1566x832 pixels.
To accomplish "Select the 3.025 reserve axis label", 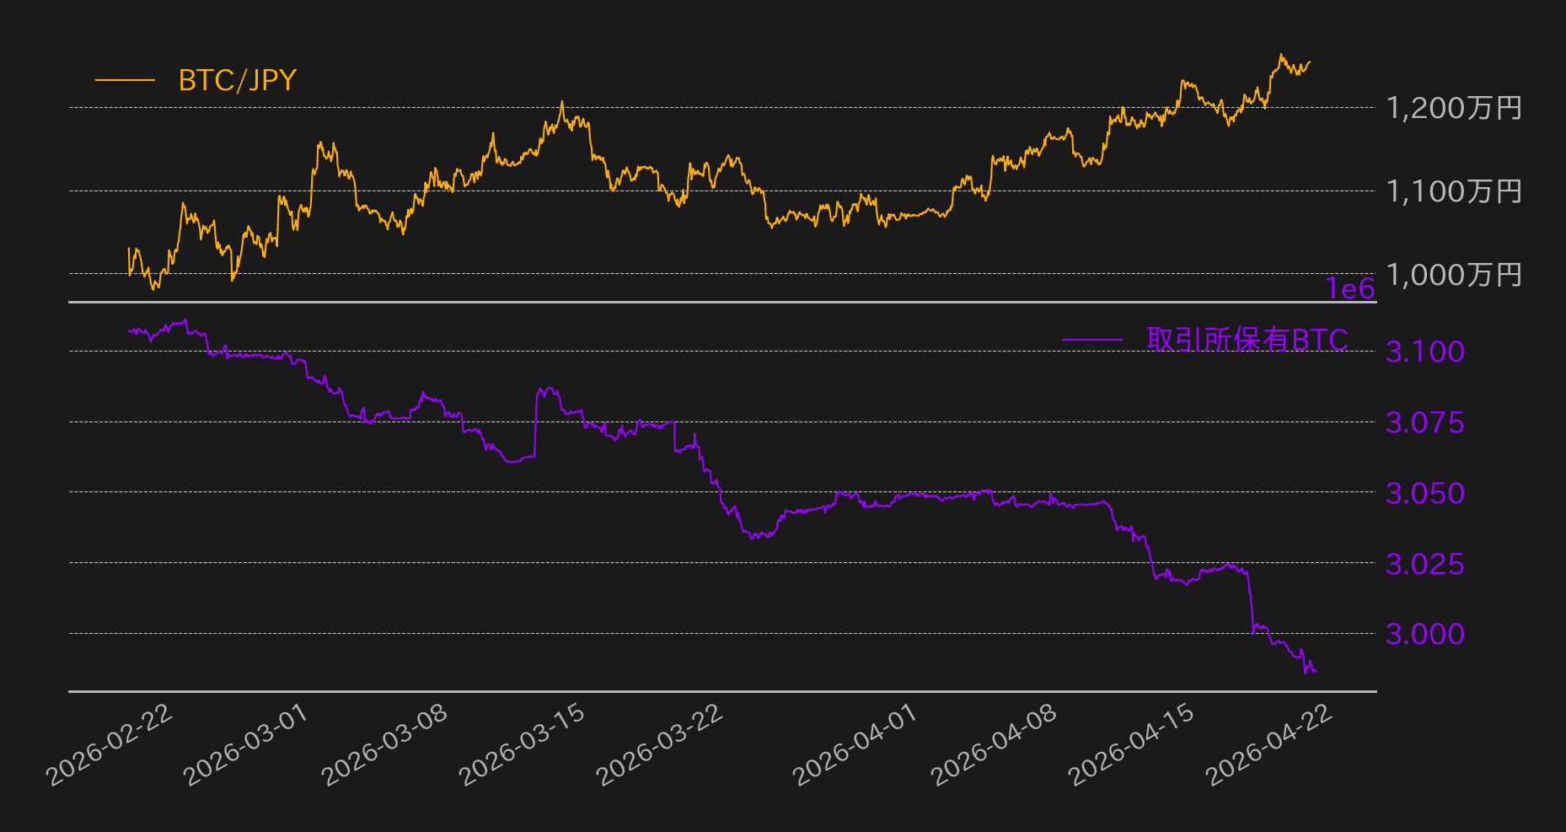I will coord(1424,564).
